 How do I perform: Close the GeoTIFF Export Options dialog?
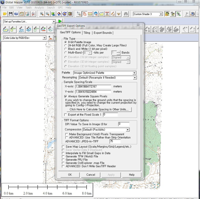pos(138,25)
